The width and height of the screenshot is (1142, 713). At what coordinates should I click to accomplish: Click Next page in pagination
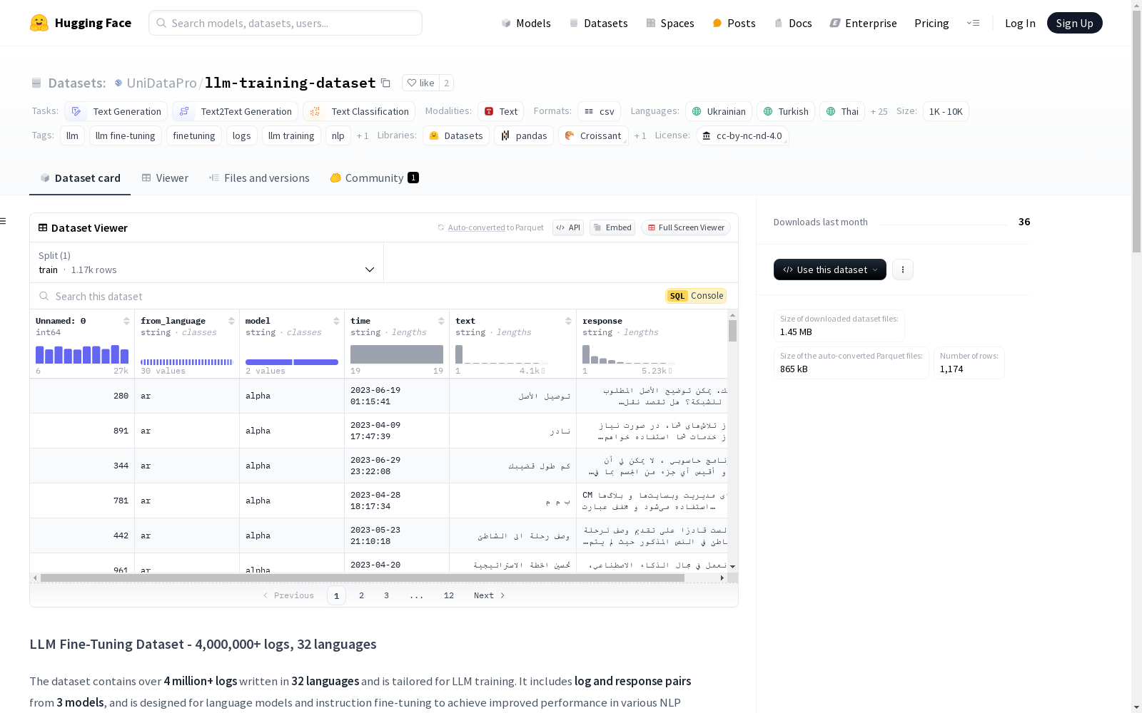(489, 595)
